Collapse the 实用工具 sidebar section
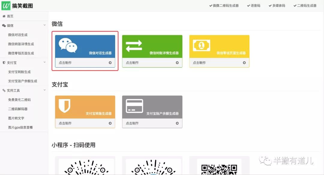 click(44, 90)
